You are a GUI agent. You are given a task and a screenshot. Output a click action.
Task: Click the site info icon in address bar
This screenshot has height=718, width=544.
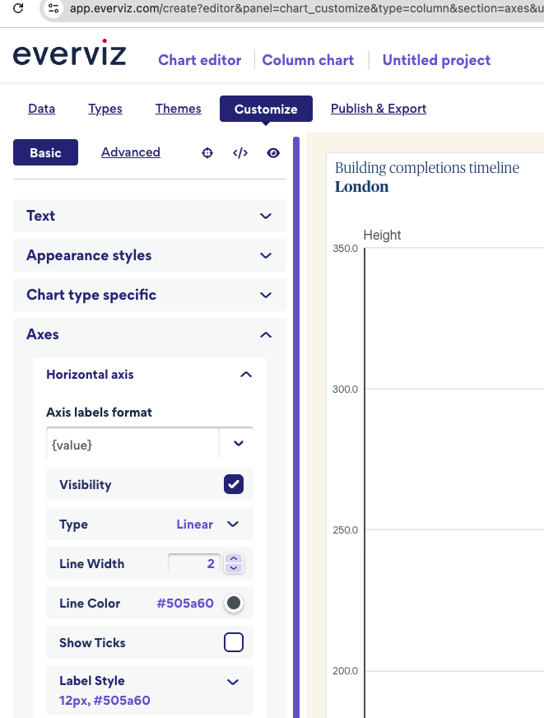click(53, 9)
